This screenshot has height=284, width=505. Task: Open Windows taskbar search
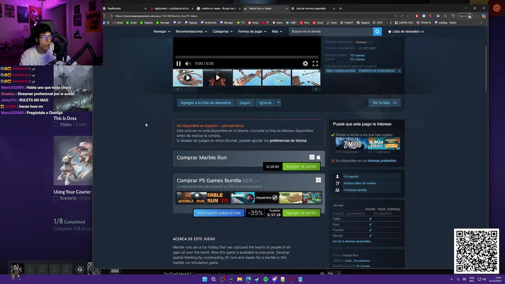click(x=213, y=279)
